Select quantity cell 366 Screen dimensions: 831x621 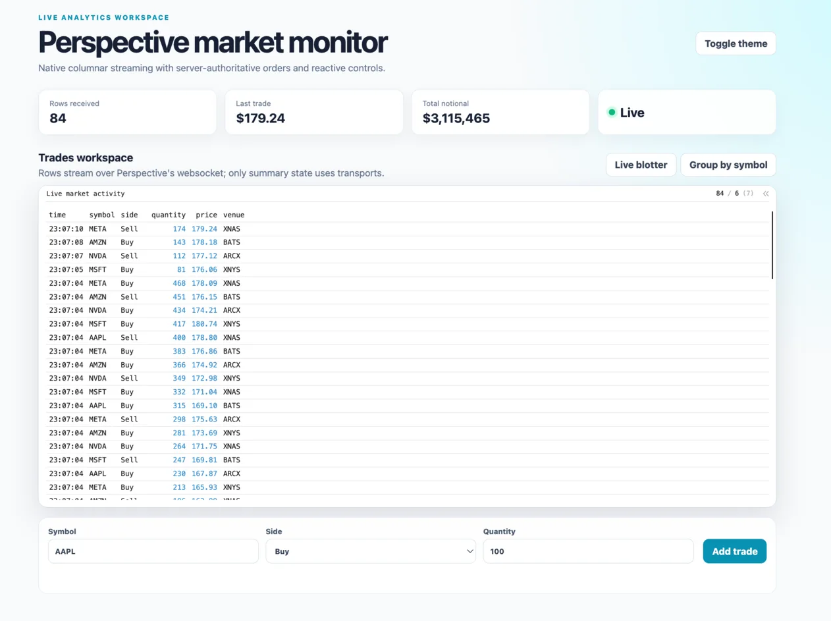[179, 365]
